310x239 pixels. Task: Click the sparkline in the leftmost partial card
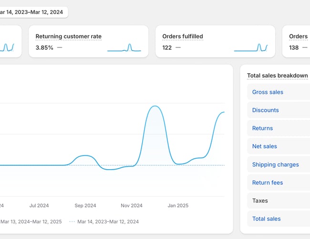(x=8, y=47)
